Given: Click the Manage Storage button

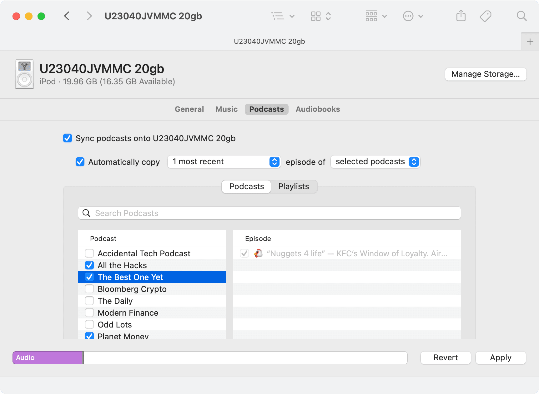Looking at the screenshot, I should 486,74.
